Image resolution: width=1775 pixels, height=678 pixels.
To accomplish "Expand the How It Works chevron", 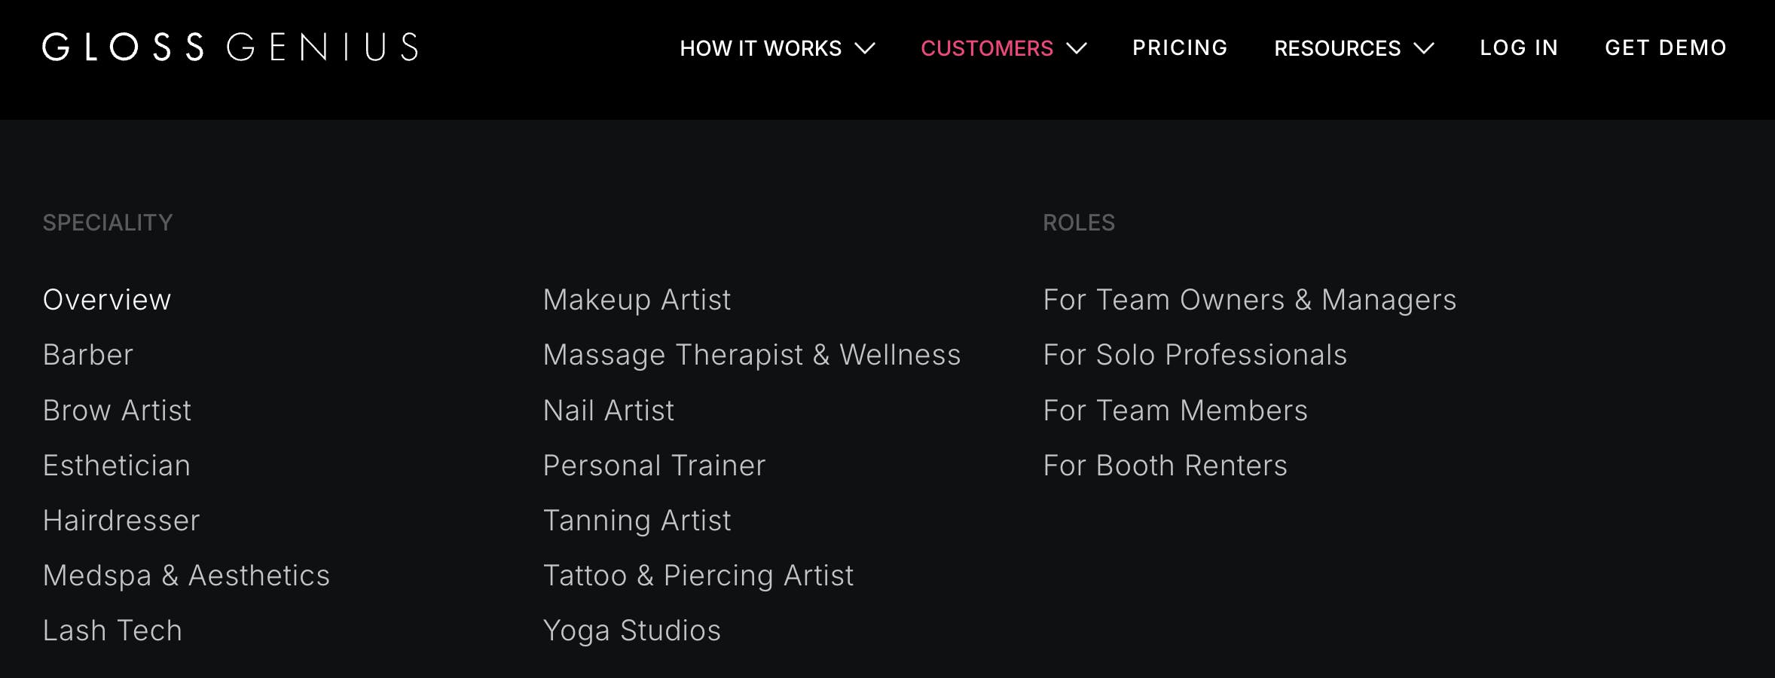I will click(x=865, y=48).
